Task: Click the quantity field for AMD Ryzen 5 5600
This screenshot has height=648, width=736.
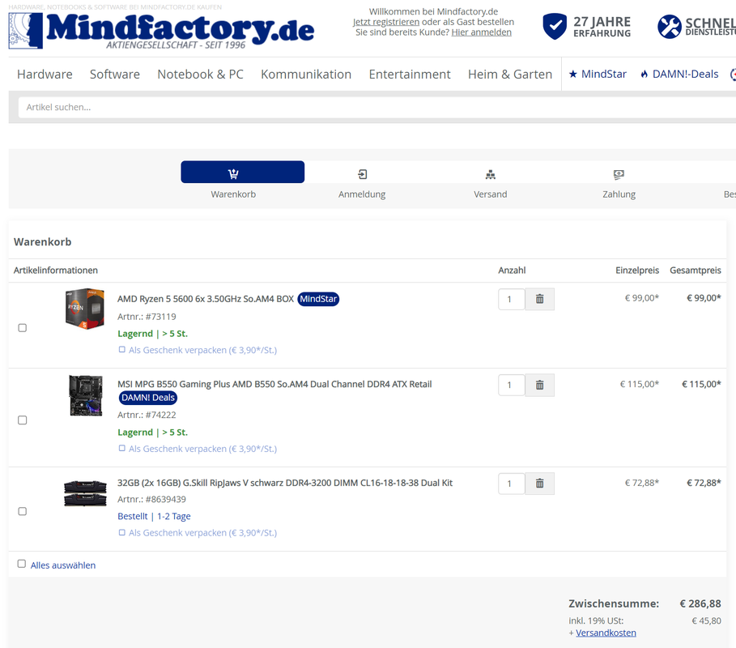Action: pos(511,299)
